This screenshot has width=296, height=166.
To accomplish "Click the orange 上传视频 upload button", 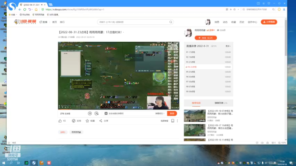I will (x=269, y=22).
